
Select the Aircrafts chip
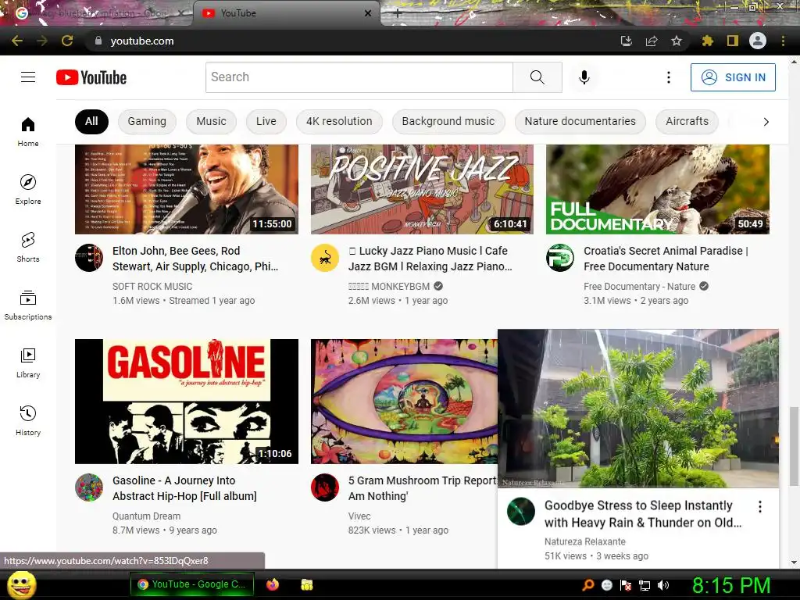click(687, 121)
